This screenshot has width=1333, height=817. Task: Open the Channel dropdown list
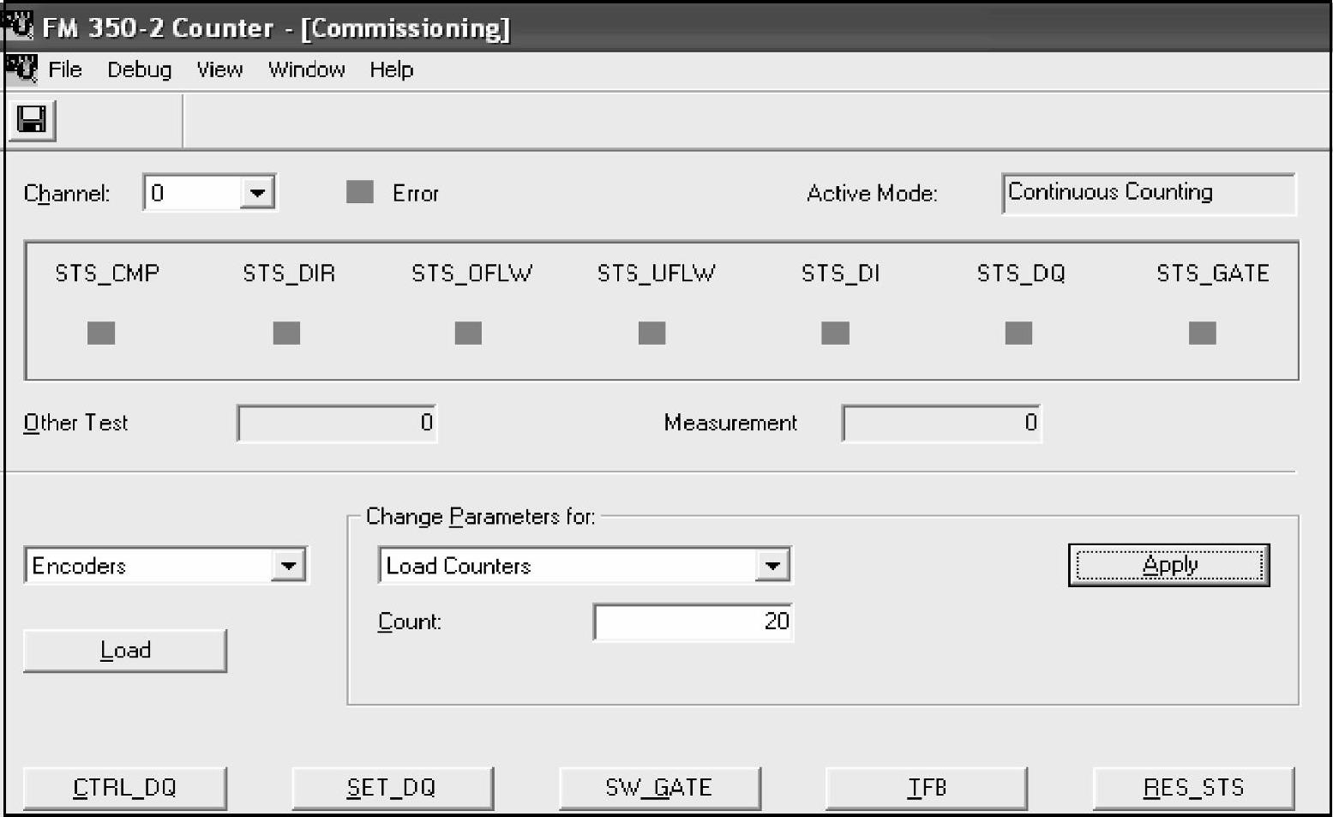point(257,193)
